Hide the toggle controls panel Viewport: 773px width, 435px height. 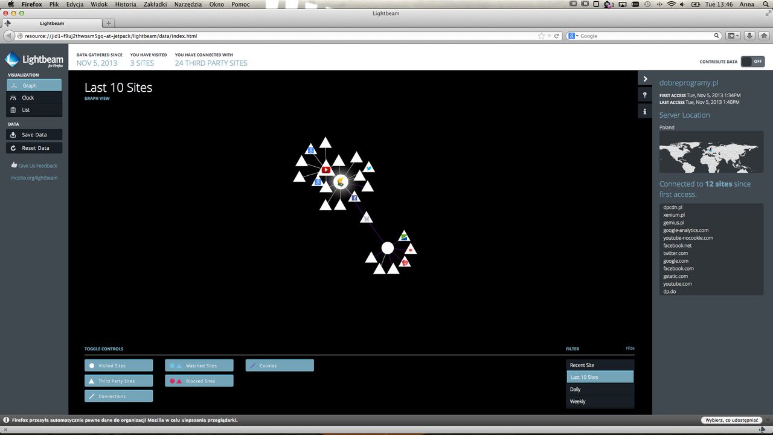[x=630, y=348]
